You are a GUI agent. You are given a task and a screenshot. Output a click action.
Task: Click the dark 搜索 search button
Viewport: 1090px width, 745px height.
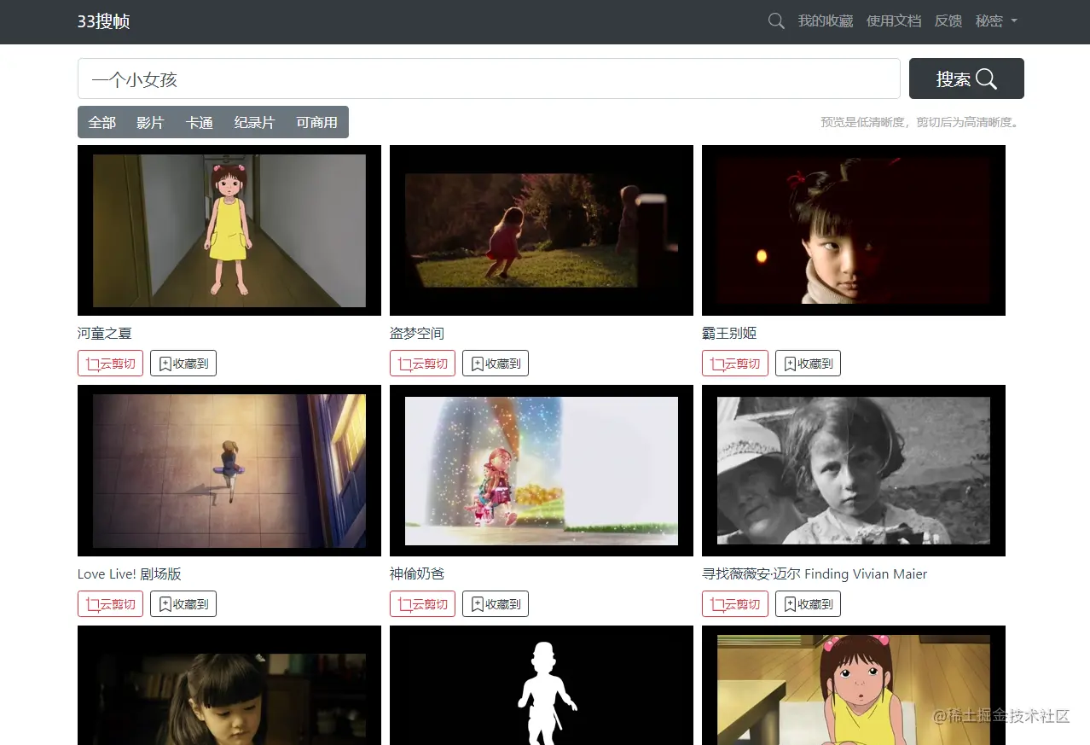[x=966, y=79]
